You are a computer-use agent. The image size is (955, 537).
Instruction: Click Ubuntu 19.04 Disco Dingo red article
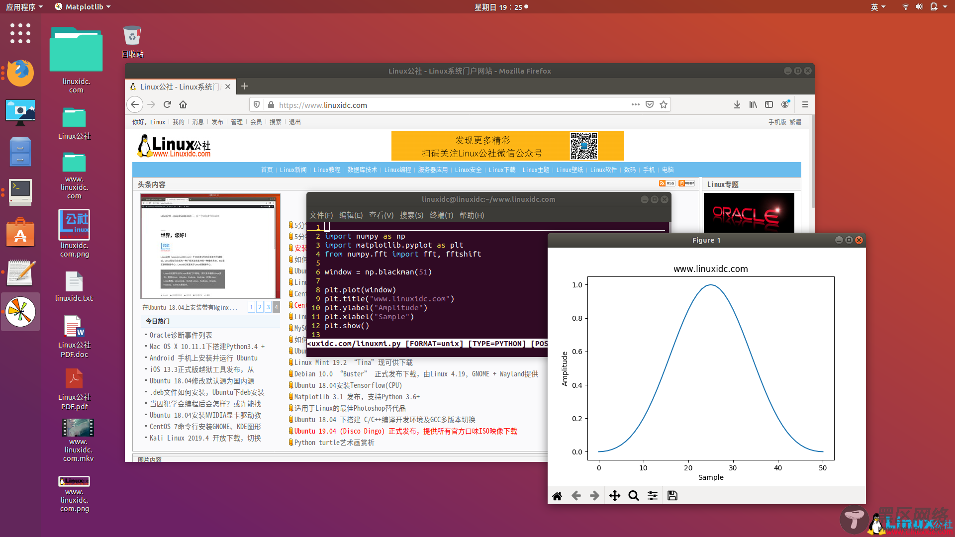405,431
